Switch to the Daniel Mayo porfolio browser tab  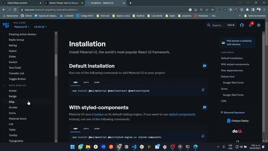[22, 3]
